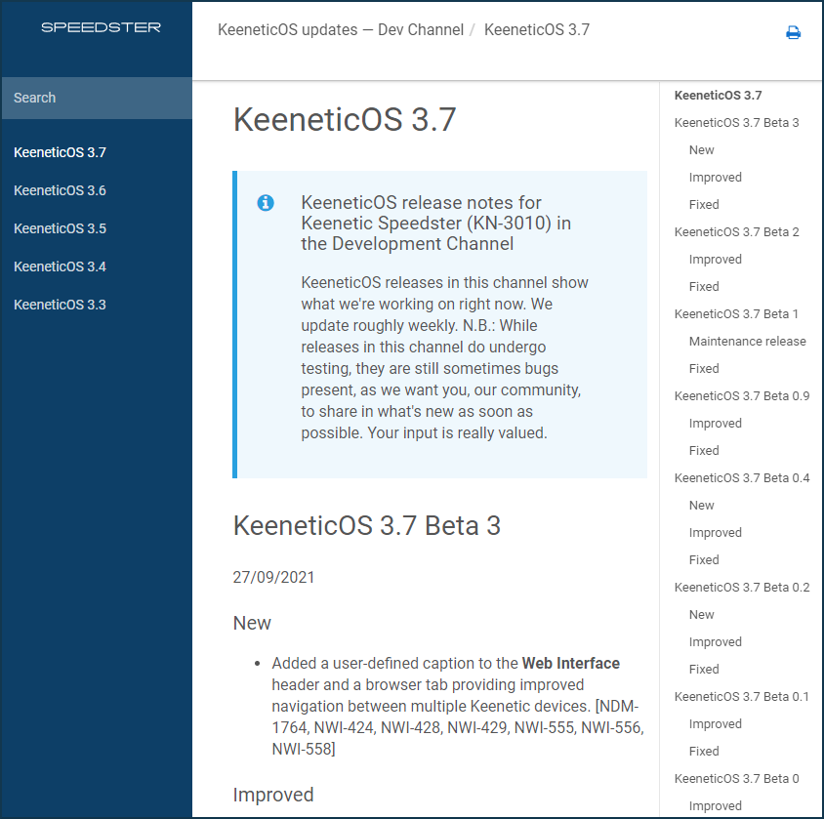Jump to KeeneticOS 3.7 Beta 1 in contents
This screenshot has height=819, width=824.
click(x=736, y=313)
